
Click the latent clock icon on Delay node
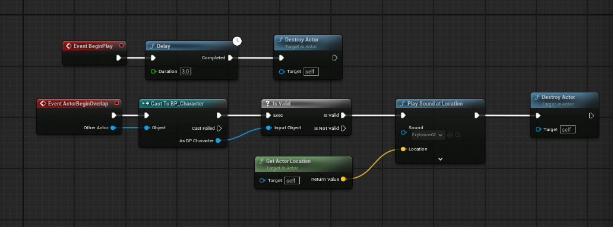pyautogui.click(x=237, y=40)
